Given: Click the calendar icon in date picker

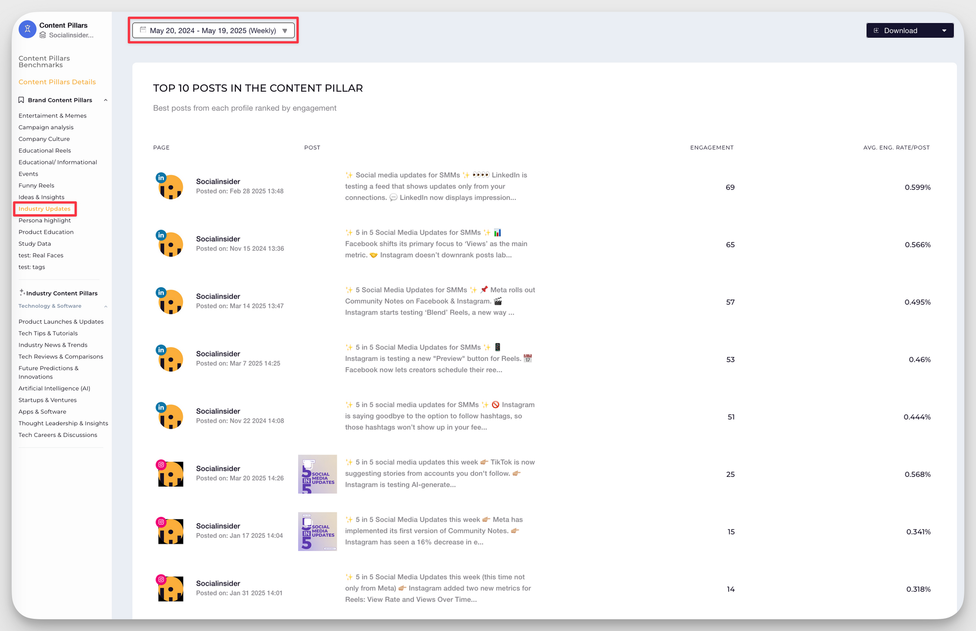Looking at the screenshot, I should (143, 30).
